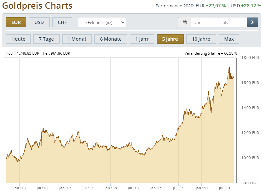Show today's chart with Heute
Image resolution: width=262 pixels, height=191 pixels.
[19, 39]
